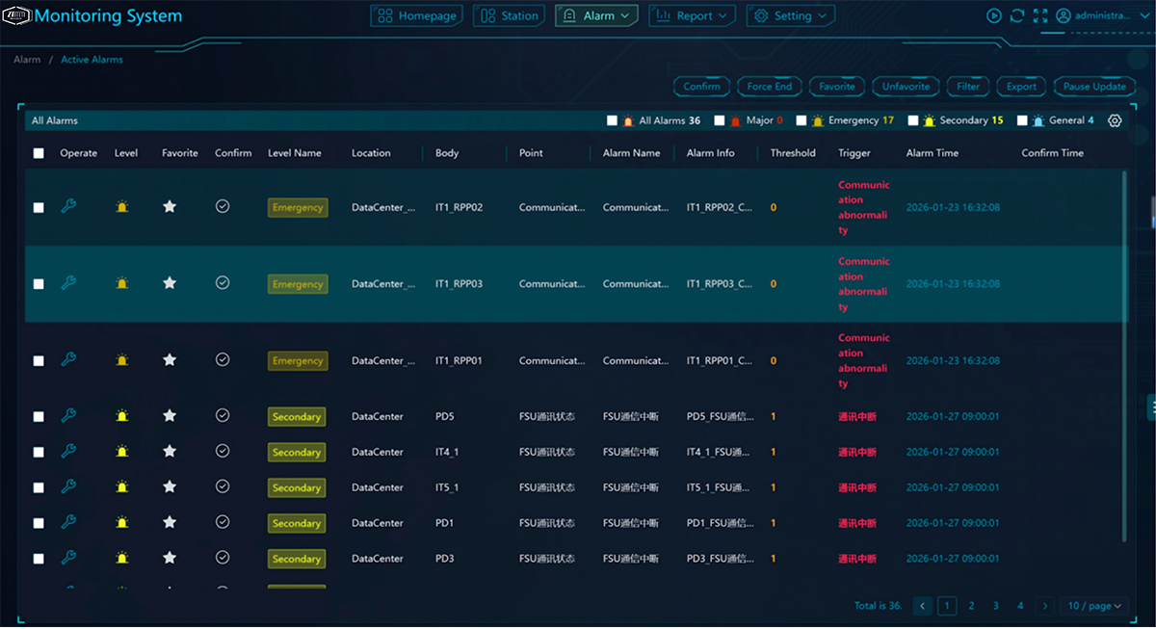The height and width of the screenshot is (629, 1156).
Task: Click the confirm checkmark icon for IT1_RPP03
Action: (x=223, y=283)
